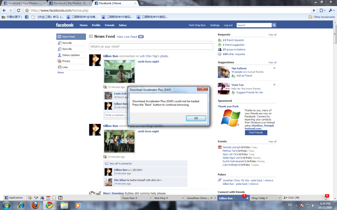Click the page vertical scrollbar thumb

click(335, 35)
